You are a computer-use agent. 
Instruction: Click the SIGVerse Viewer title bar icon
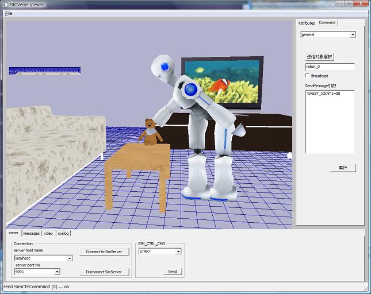[x=5, y=5]
